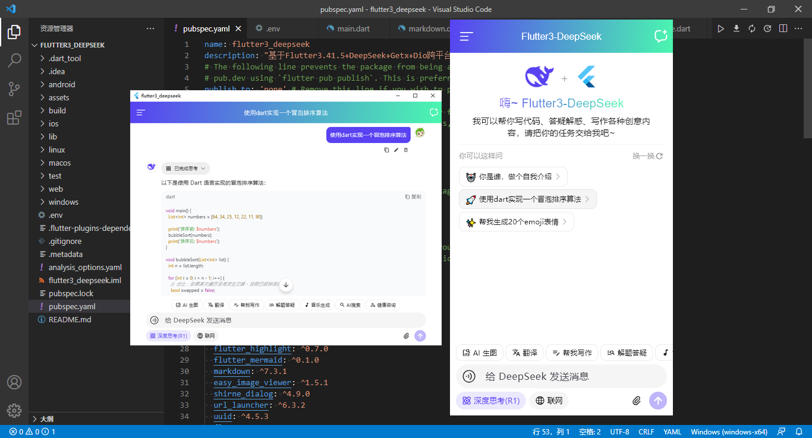Expand the test folder
The image size is (812, 438).
(55, 176)
